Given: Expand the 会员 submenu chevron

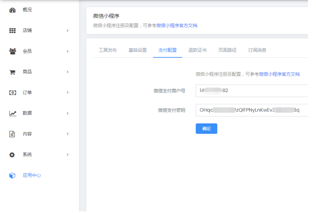Looking at the screenshot, I should pos(68,51).
